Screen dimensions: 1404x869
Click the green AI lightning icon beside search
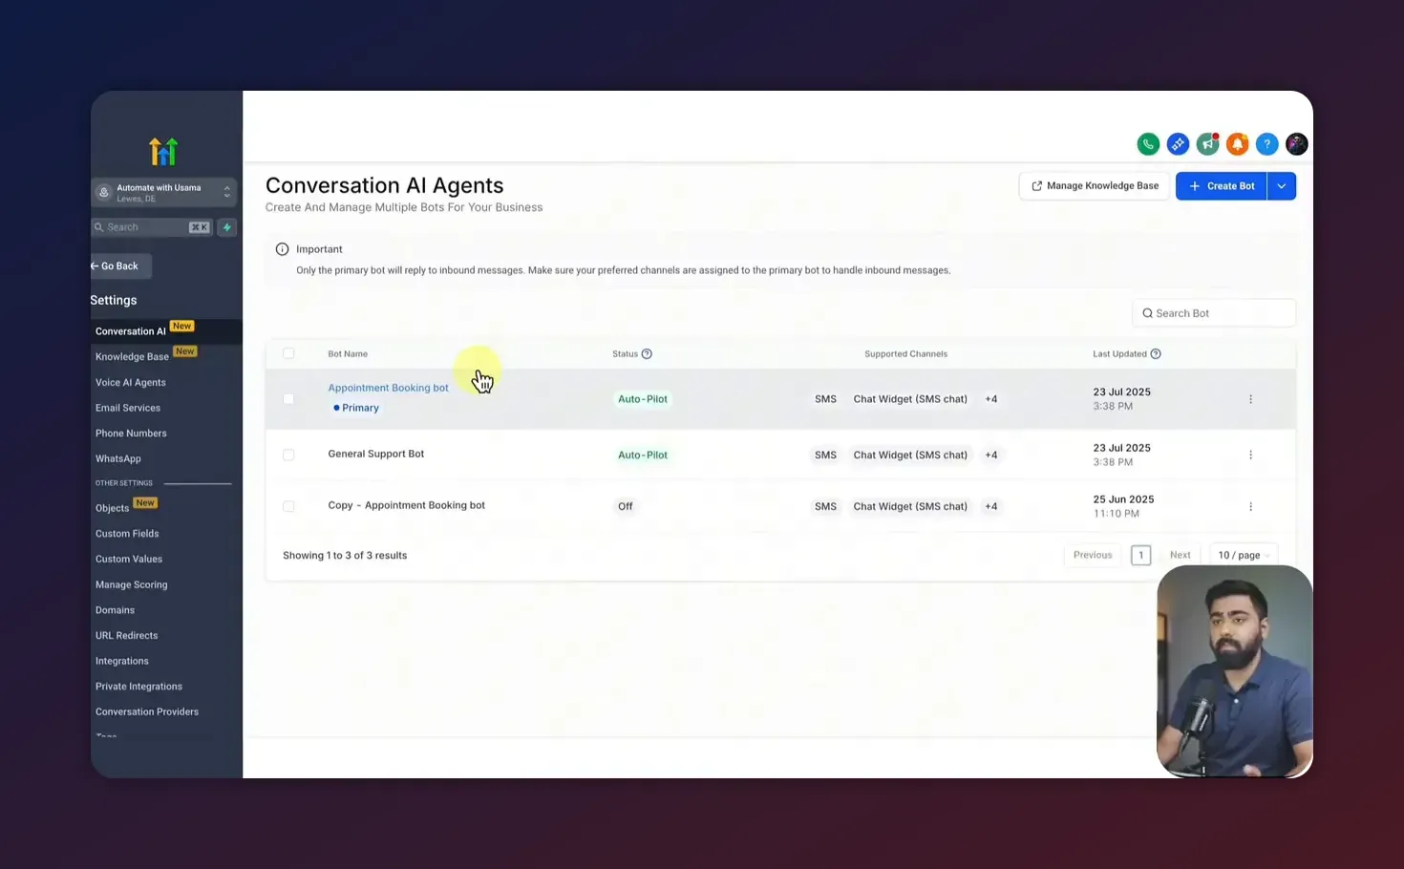[x=226, y=227]
